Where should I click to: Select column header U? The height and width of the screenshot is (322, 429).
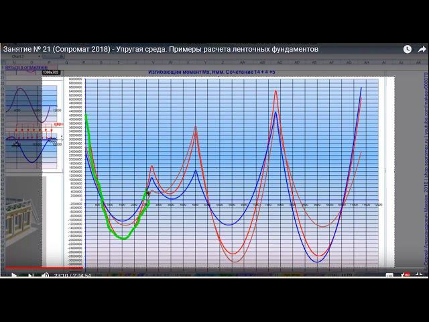[135, 62]
